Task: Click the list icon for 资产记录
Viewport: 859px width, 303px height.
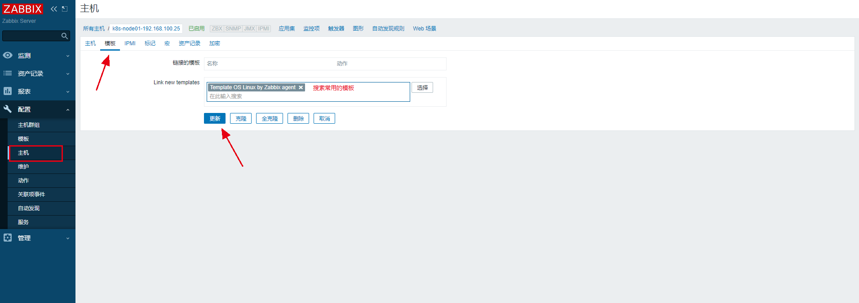Action: pyautogui.click(x=8, y=74)
